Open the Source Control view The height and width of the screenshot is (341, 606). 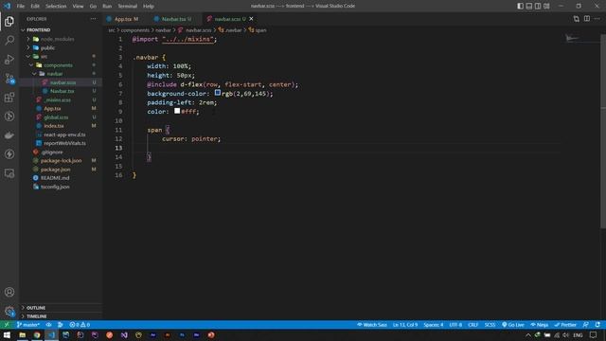click(9, 79)
